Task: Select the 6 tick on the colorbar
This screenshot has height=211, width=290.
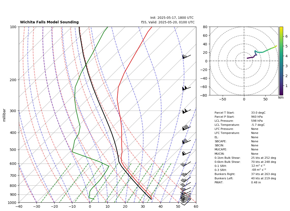Action: pyautogui.click(x=286, y=37)
